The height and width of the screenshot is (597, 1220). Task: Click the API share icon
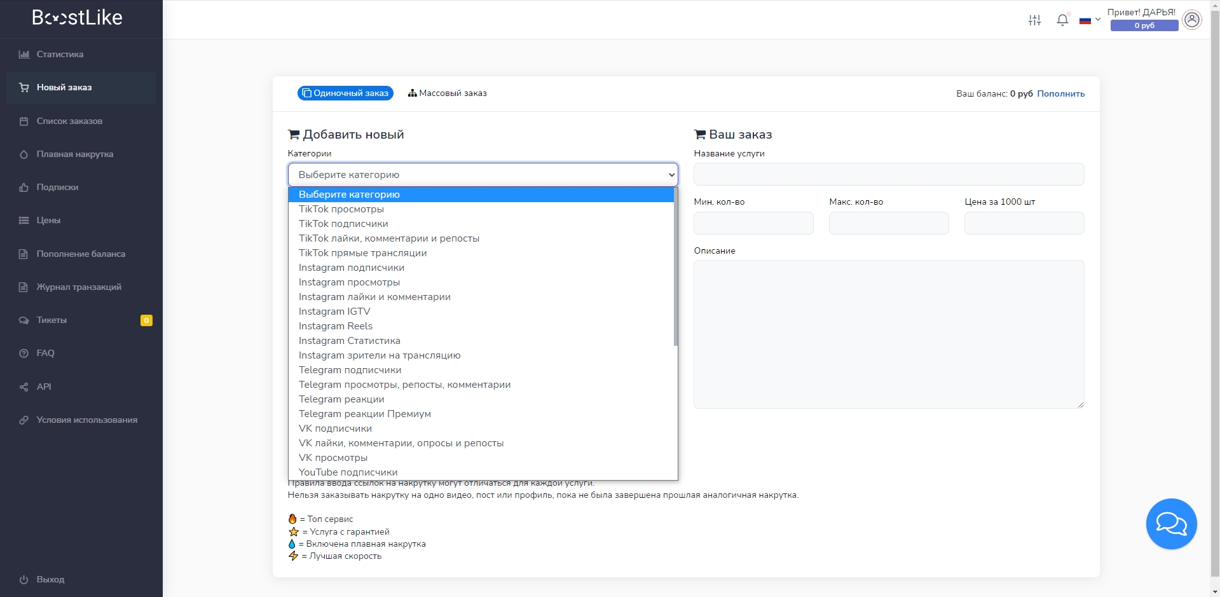[24, 387]
